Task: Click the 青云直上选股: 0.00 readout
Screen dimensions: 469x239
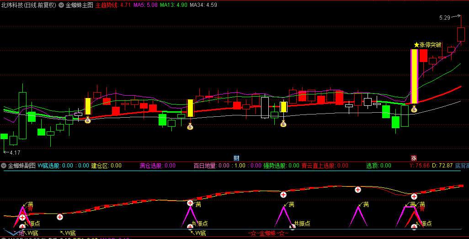Action: [x=325, y=165]
